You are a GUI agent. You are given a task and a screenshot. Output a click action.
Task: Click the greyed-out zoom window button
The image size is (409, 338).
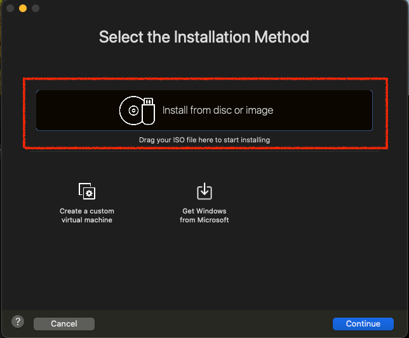point(35,8)
